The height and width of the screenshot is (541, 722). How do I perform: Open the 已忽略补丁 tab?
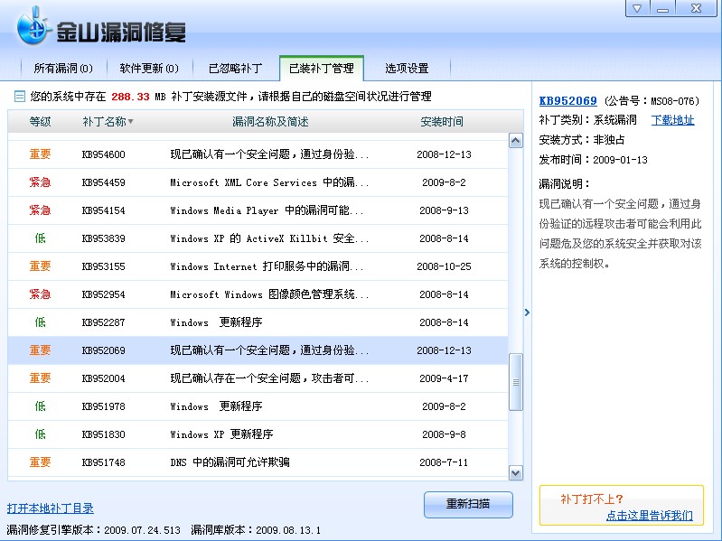pos(235,68)
